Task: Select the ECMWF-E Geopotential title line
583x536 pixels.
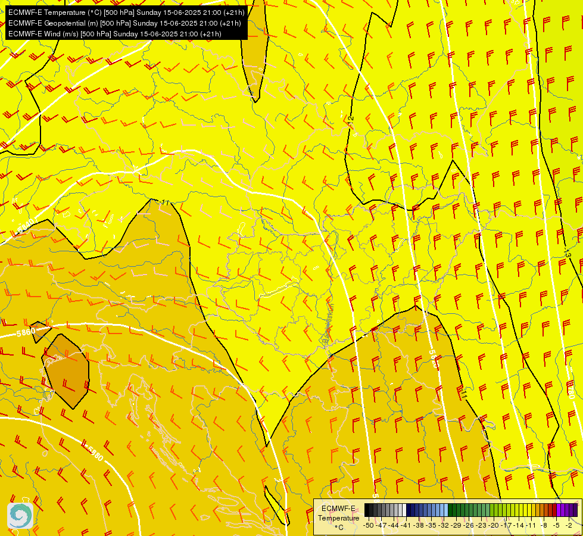Action: click(124, 23)
